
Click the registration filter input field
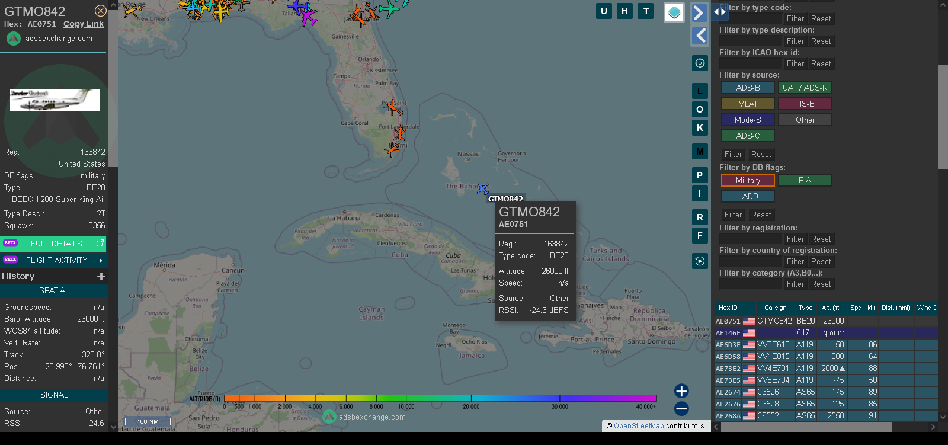(751, 239)
